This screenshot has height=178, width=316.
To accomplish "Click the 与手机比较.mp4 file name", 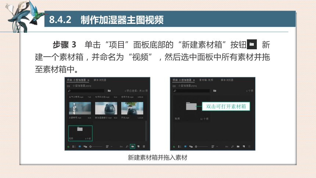I will (x=102, y=97).
